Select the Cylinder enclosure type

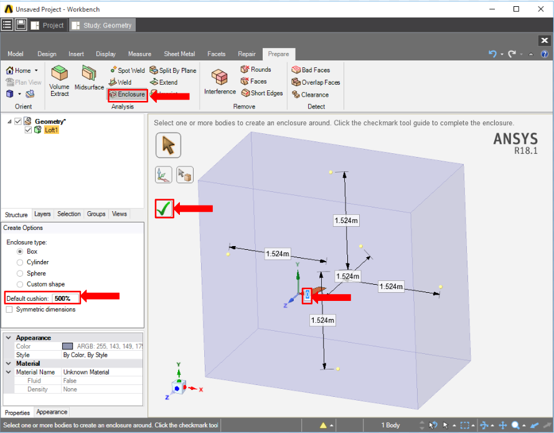20,262
